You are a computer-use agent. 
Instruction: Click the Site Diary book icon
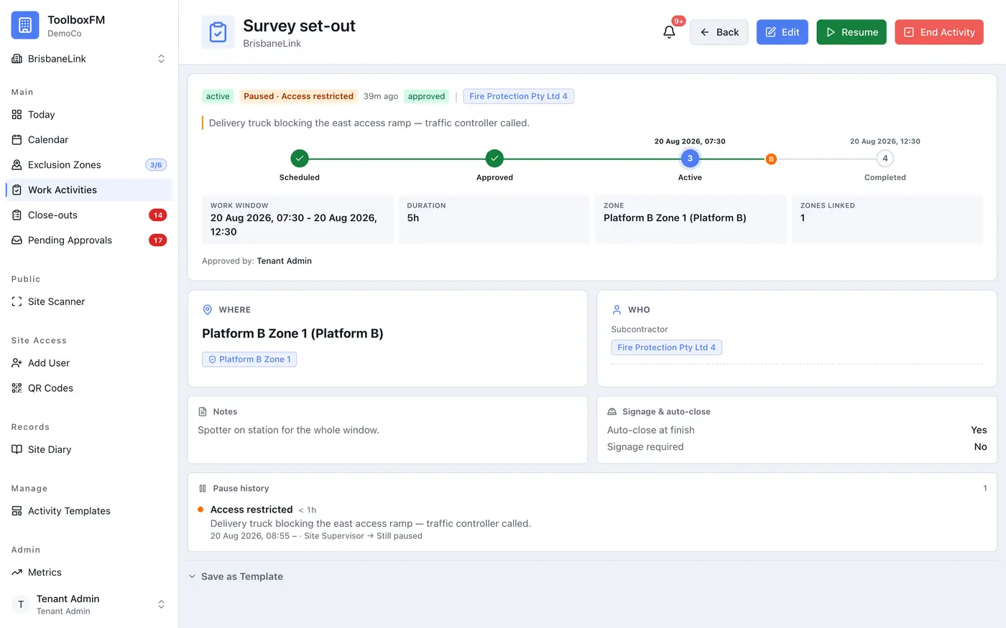click(x=17, y=450)
